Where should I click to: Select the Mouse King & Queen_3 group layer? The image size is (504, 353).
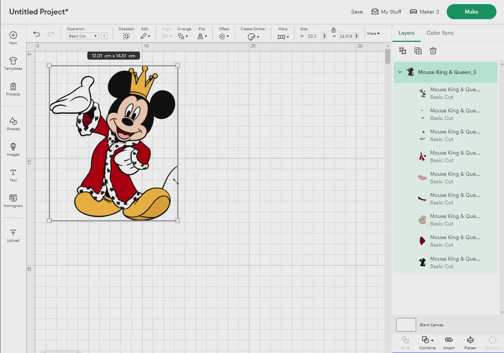(x=446, y=72)
